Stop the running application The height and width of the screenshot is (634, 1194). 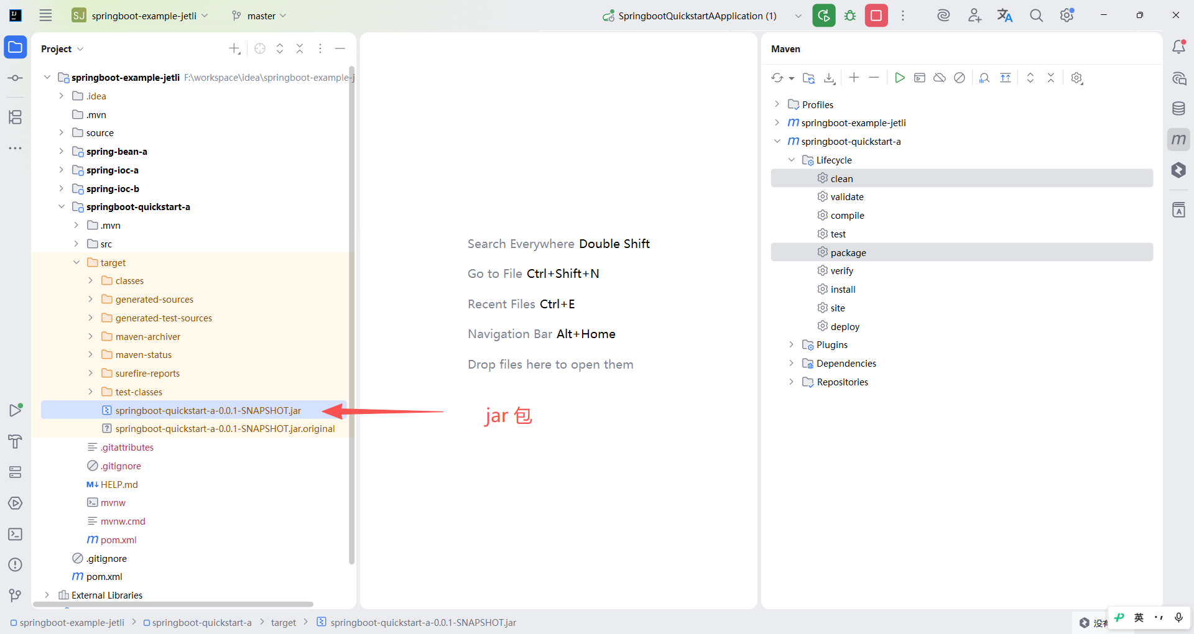click(x=876, y=16)
